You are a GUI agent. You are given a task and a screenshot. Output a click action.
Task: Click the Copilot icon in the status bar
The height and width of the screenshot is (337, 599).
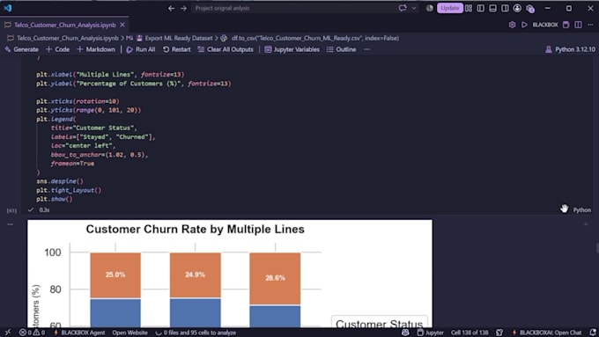tap(405, 333)
